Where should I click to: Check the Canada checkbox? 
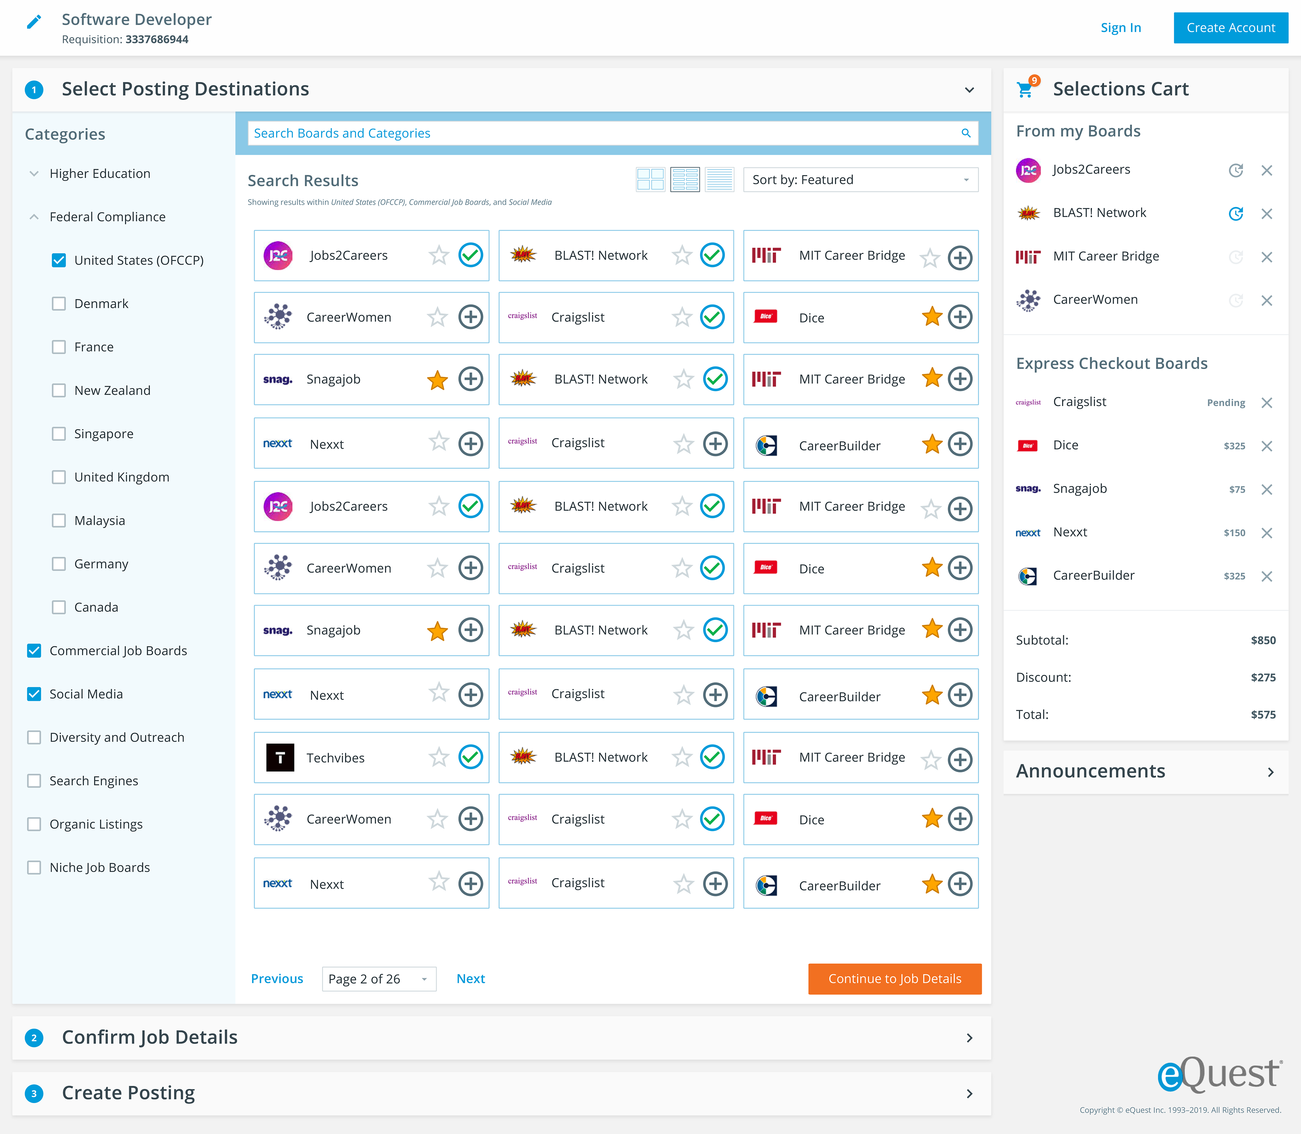pyautogui.click(x=59, y=607)
